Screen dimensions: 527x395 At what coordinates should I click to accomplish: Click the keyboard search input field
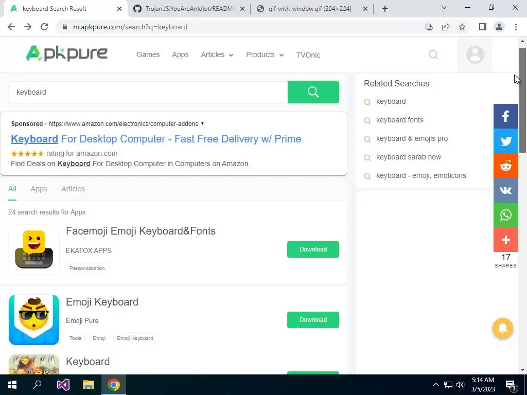[148, 92]
